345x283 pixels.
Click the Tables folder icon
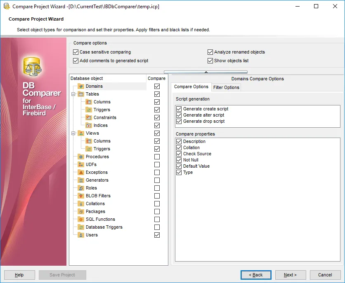click(81, 94)
